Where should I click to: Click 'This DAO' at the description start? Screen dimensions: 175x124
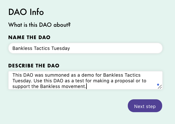(23, 75)
